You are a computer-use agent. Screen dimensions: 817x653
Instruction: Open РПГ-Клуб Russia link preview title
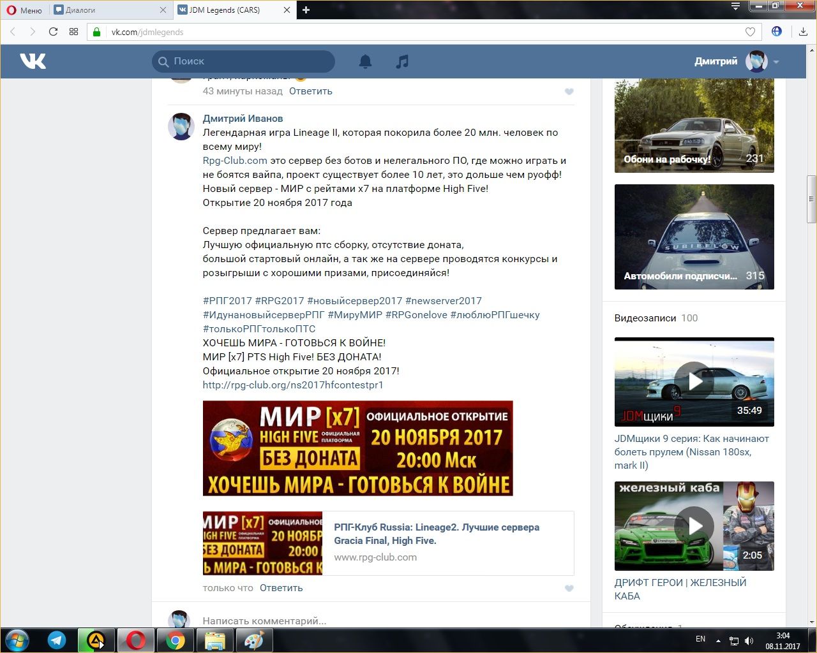pos(437,534)
